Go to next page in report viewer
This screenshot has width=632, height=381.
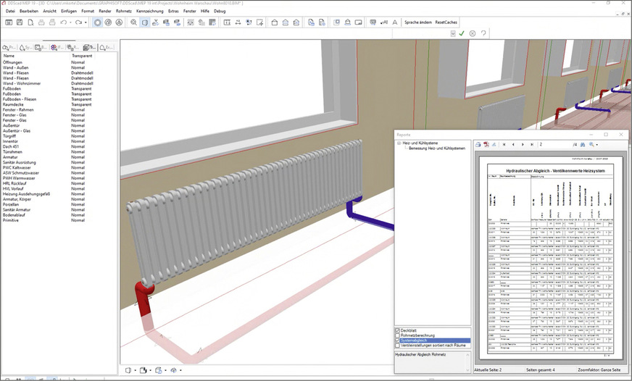[521, 144]
